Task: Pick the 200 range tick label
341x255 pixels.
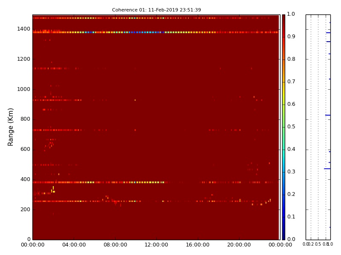Action: (25, 210)
